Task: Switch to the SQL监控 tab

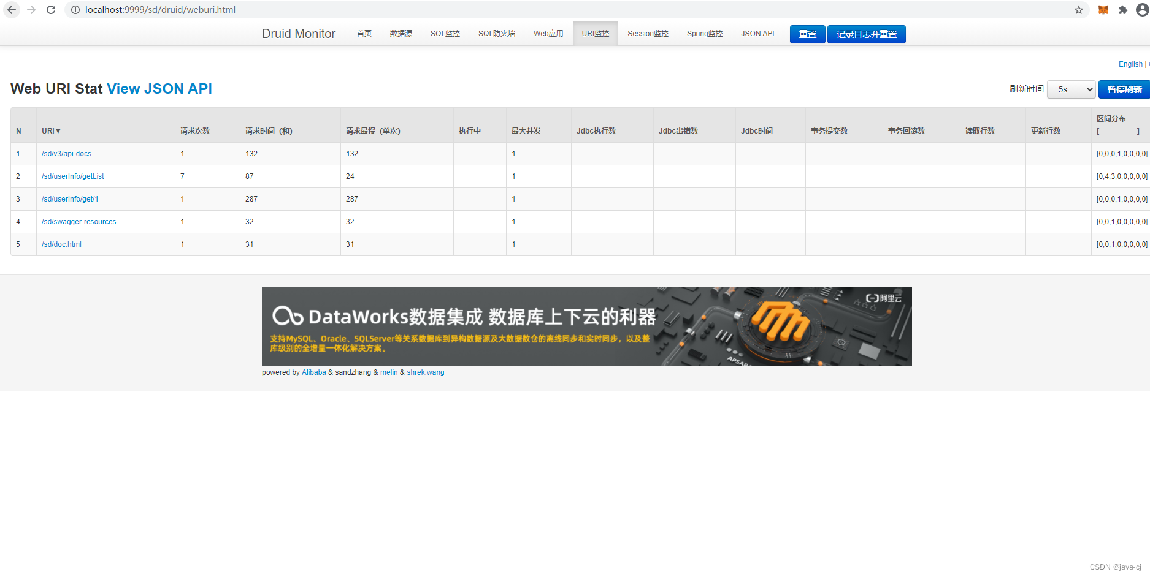Action: click(x=445, y=34)
